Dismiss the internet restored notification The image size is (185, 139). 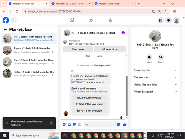point(51,123)
